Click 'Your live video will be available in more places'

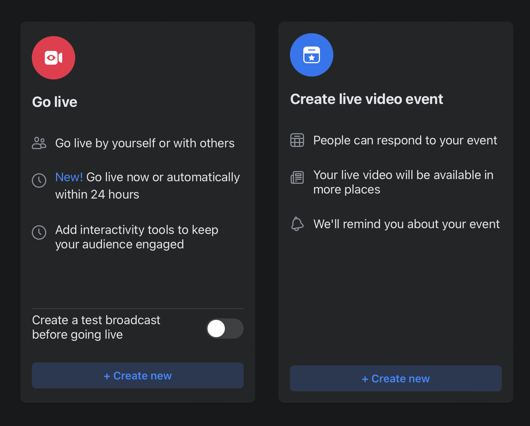403,182
